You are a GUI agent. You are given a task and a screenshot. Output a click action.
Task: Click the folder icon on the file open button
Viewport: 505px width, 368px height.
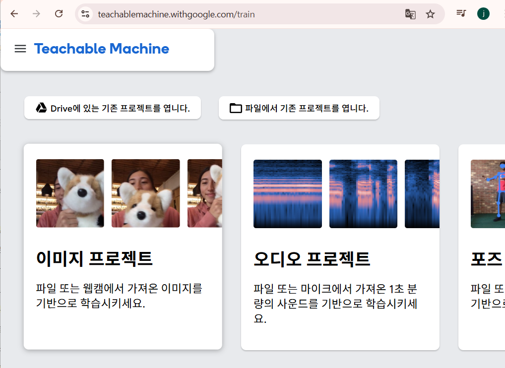[x=236, y=108]
